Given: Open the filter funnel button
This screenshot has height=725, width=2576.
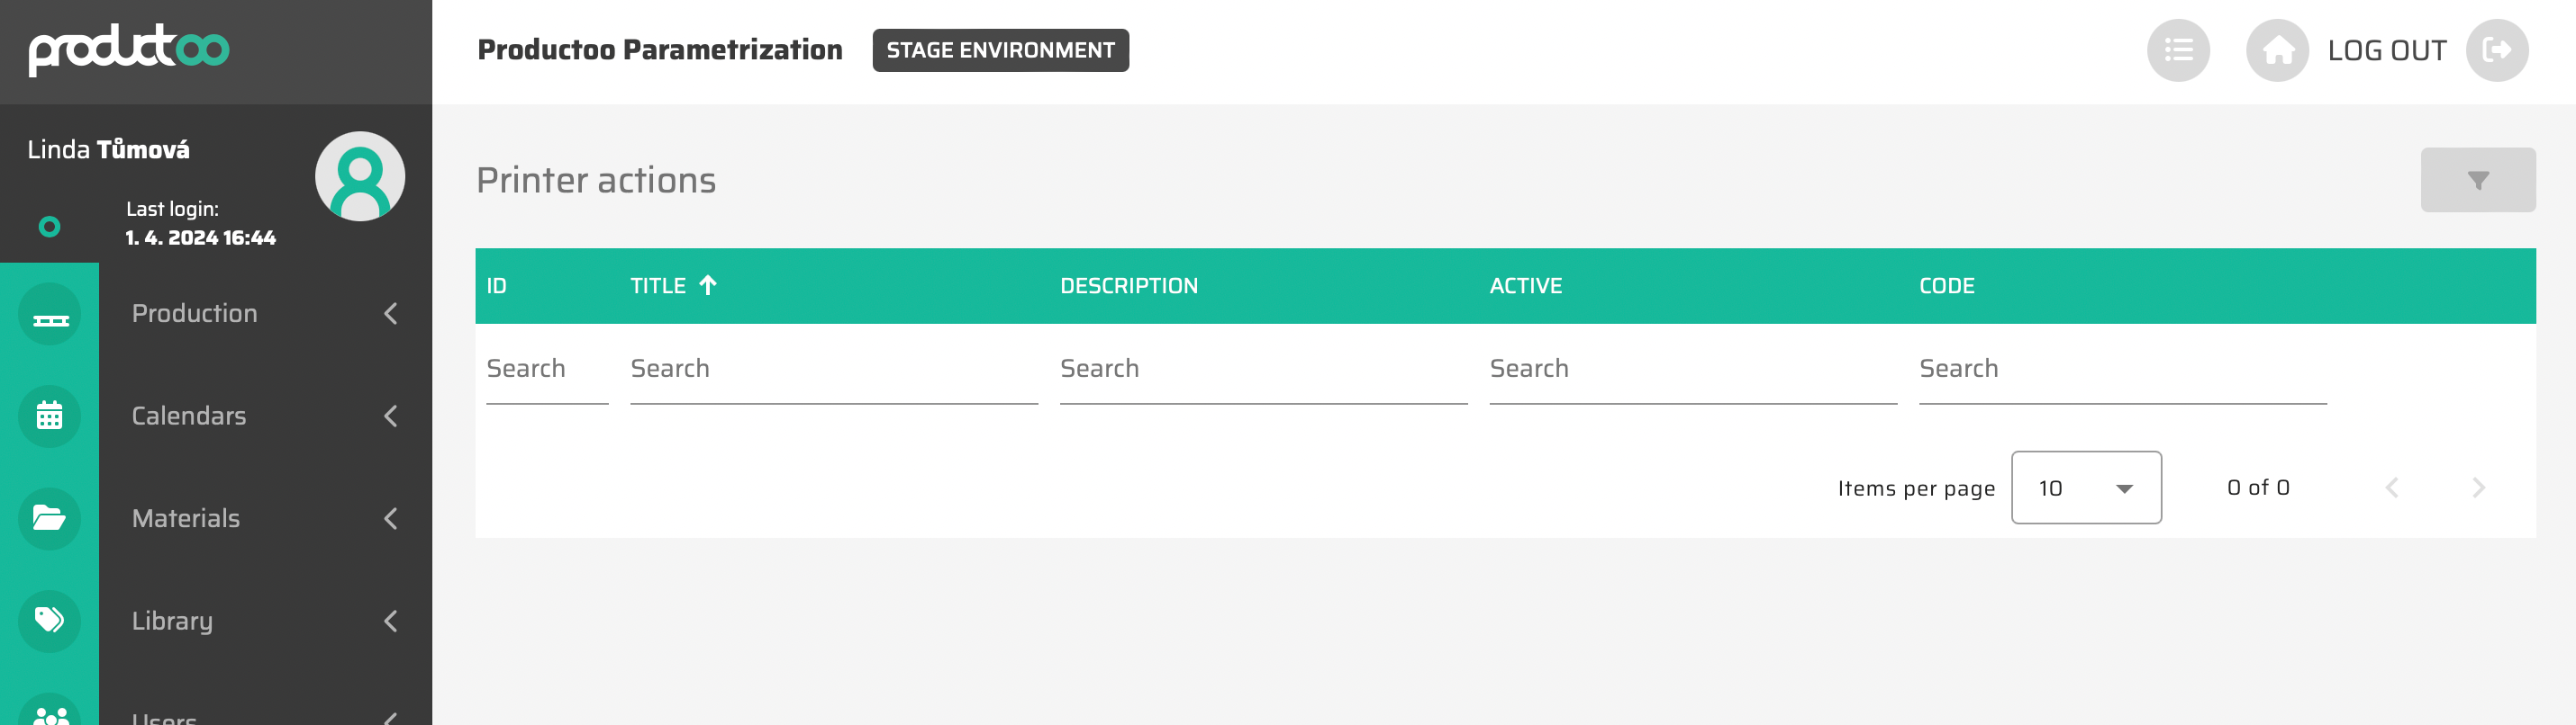Looking at the screenshot, I should pos(2477,181).
